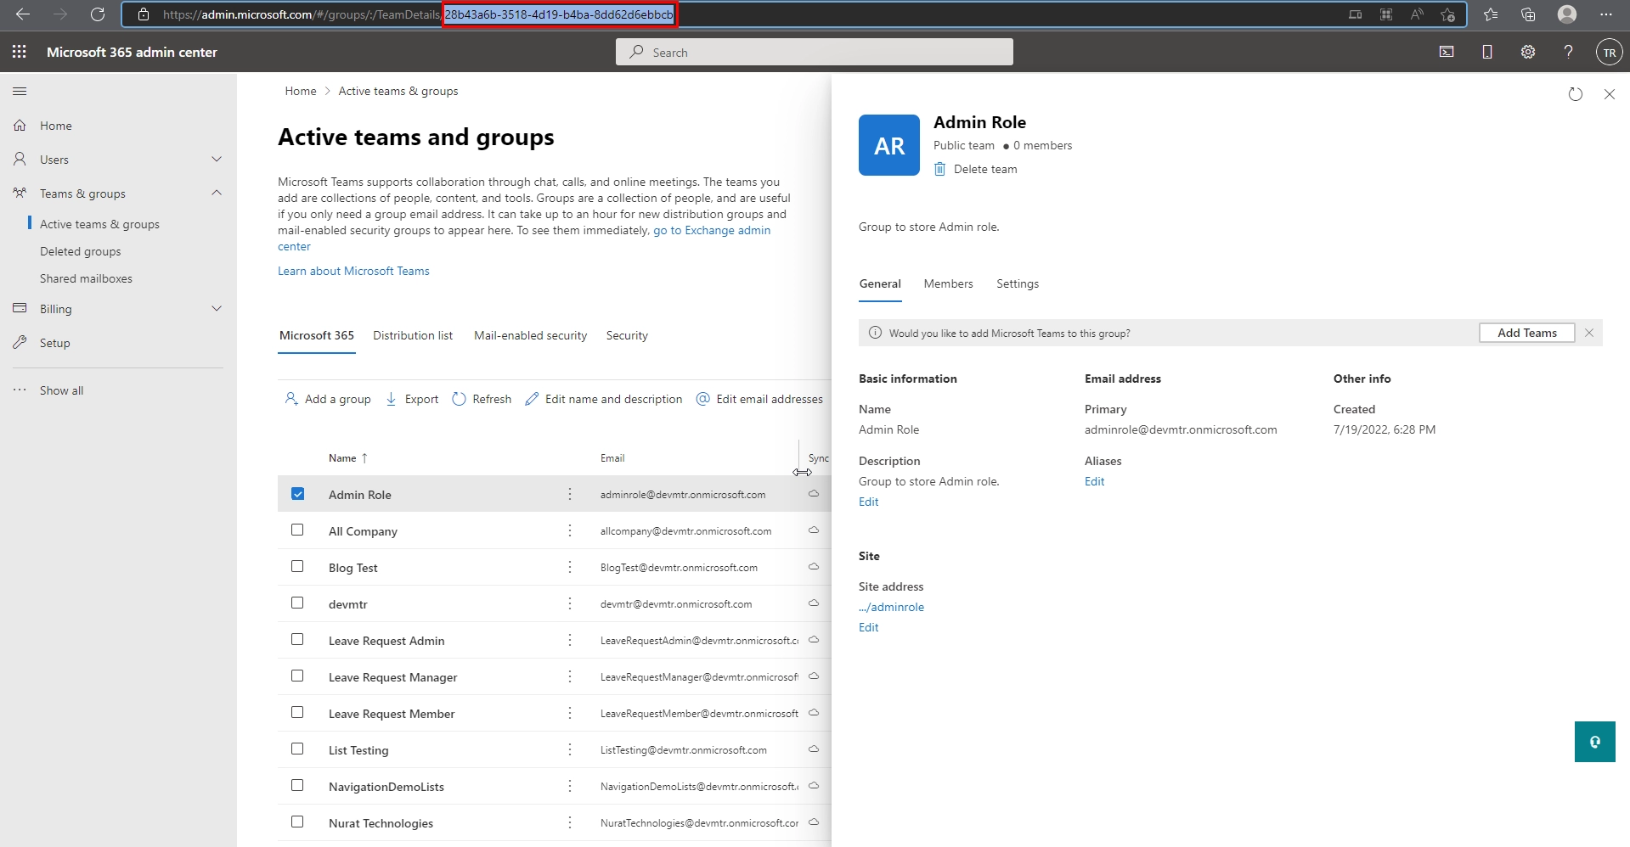
Task: Open more actions for Leave Request Admin
Action: [570, 640]
